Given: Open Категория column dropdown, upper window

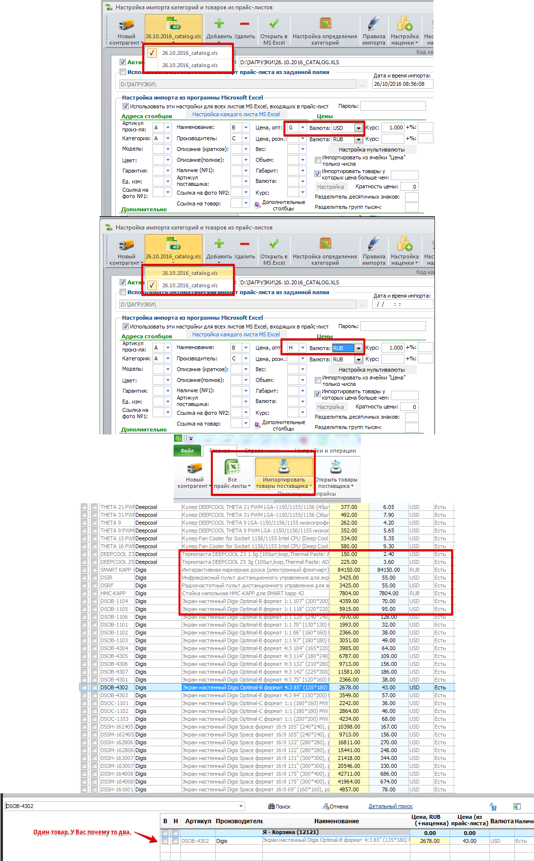Looking at the screenshot, I should pyautogui.click(x=168, y=139).
